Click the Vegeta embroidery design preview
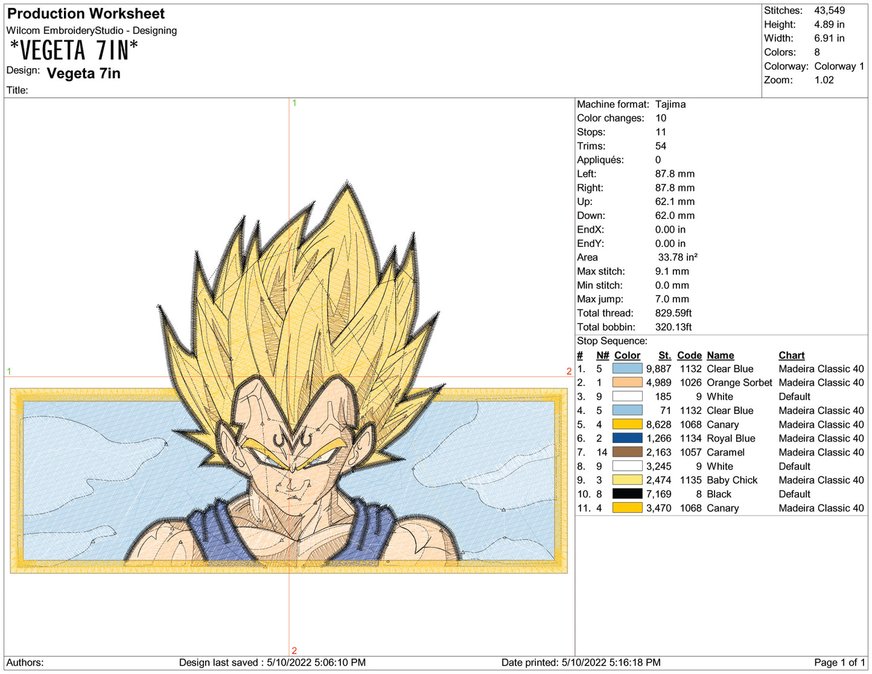 (289, 377)
